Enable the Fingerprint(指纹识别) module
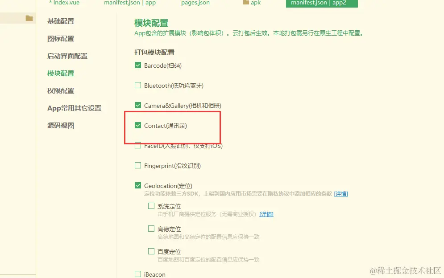 138,165
